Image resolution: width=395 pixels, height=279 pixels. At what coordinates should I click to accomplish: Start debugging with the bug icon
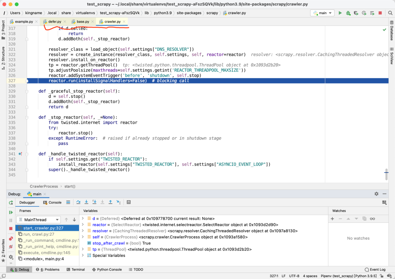pos(348,13)
